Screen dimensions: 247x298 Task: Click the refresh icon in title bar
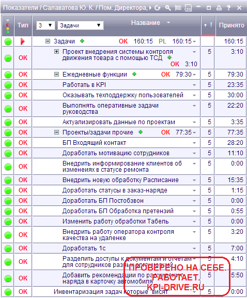pyautogui.click(x=157, y=8)
